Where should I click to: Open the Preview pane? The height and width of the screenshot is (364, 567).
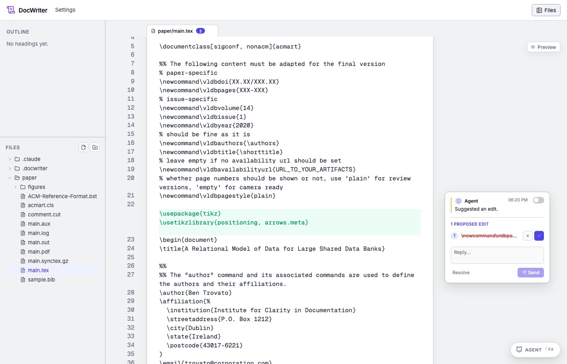click(x=544, y=47)
